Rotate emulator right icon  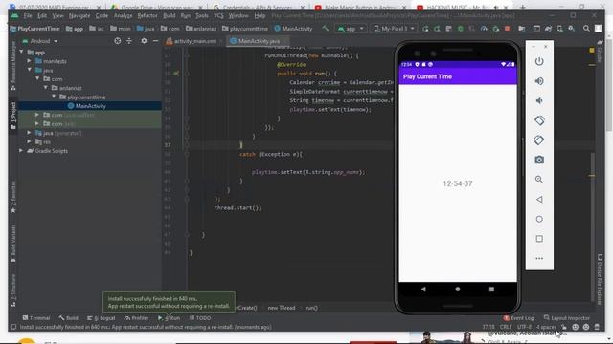pos(539,140)
